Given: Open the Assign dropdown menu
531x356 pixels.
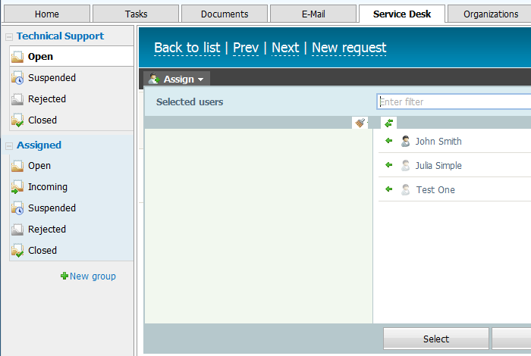Looking at the screenshot, I should pos(177,79).
